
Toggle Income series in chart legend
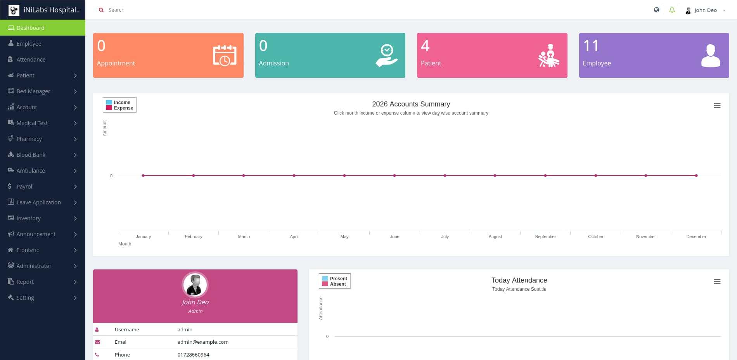(x=122, y=102)
